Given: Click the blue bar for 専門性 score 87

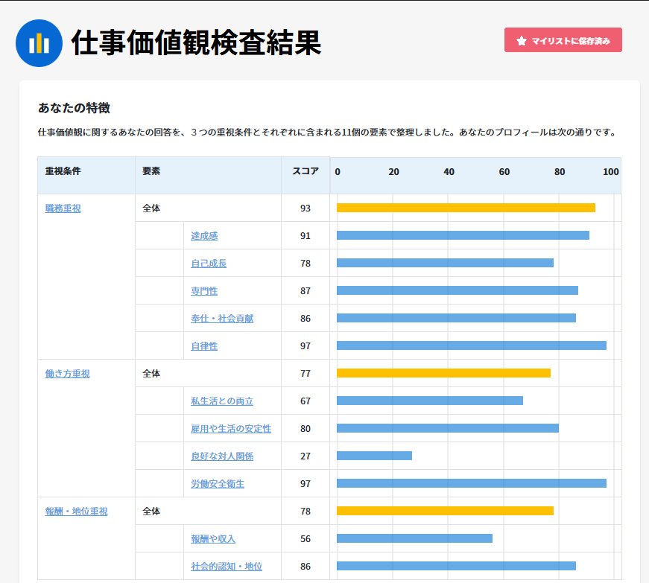Looking at the screenshot, I should point(458,290).
